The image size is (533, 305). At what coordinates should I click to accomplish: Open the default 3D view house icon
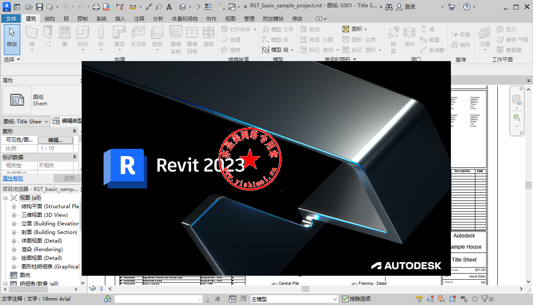click(x=182, y=7)
